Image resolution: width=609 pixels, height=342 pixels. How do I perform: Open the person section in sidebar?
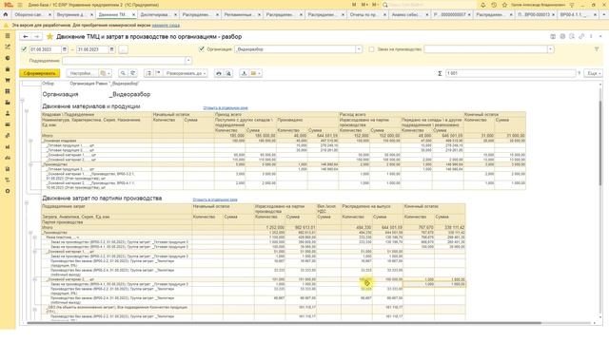click(8, 114)
